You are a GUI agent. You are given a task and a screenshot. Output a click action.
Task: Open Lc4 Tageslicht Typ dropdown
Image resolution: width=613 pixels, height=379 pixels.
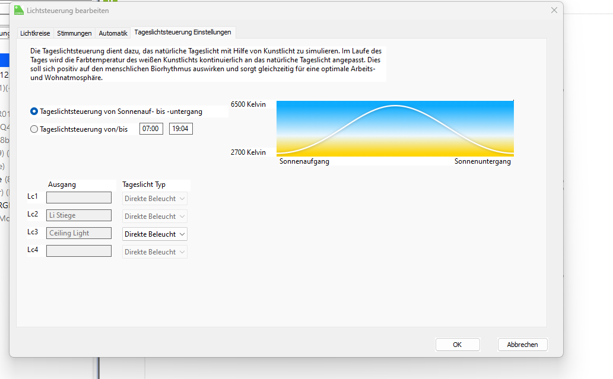click(x=155, y=252)
